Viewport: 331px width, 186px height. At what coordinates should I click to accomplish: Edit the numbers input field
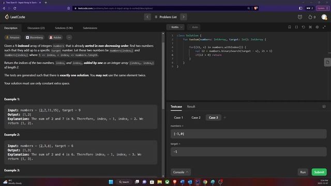point(248,134)
